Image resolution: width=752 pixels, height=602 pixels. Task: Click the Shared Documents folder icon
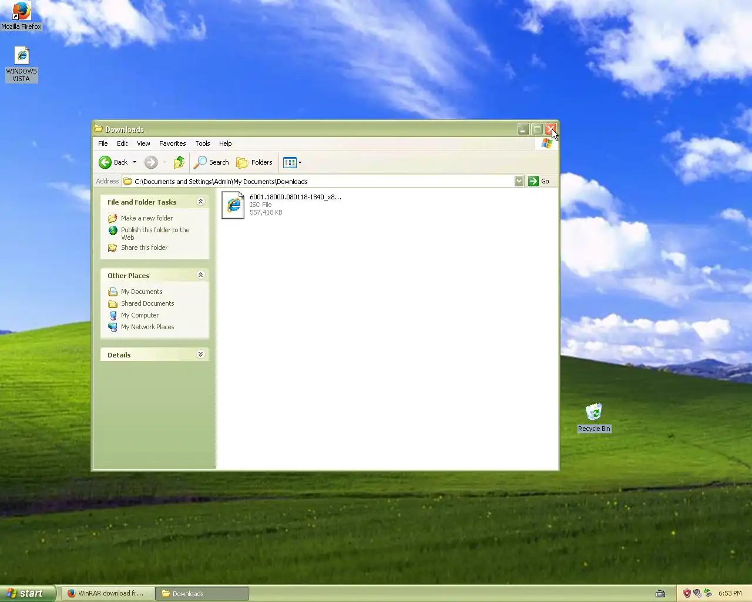pyautogui.click(x=113, y=303)
